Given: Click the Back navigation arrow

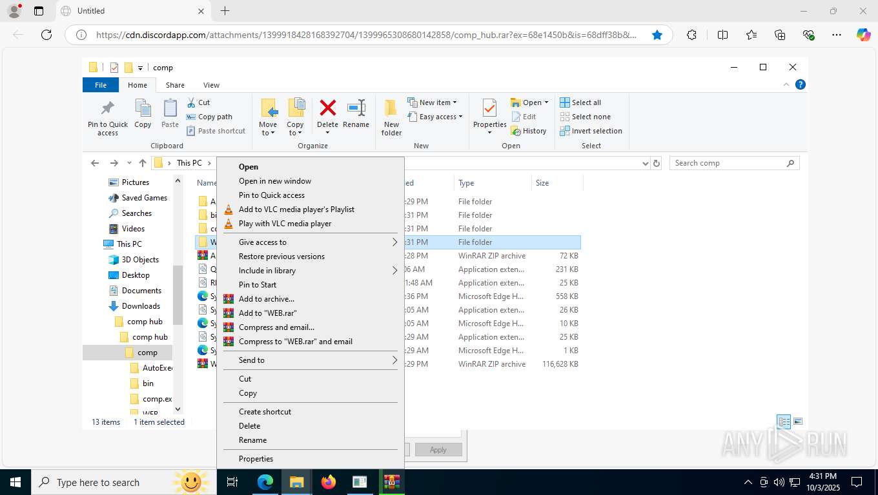Looking at the screenshot, I should pyautogui.click(x=95, y=163).
